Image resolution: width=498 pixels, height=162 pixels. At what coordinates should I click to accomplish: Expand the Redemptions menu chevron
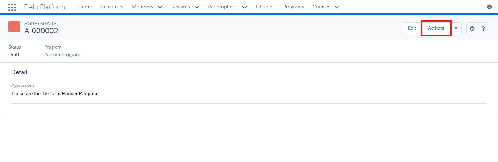click(244, 7)
